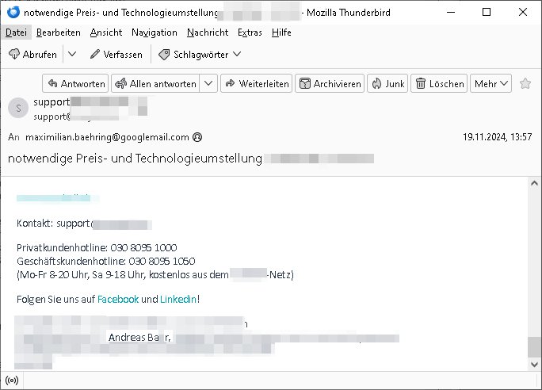542x390 pixels.
Task: Open the Mehr actions dropdown
Action: [491, 83]
